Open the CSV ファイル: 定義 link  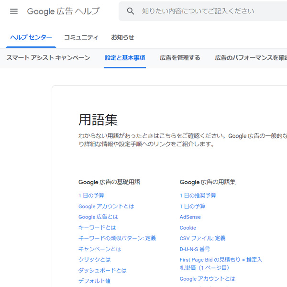[x=203, y=238]
